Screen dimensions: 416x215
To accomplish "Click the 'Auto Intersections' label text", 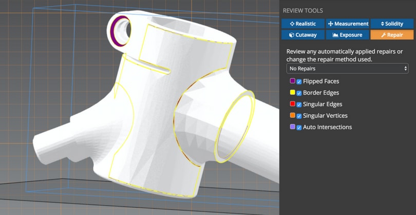I will 327,127.
